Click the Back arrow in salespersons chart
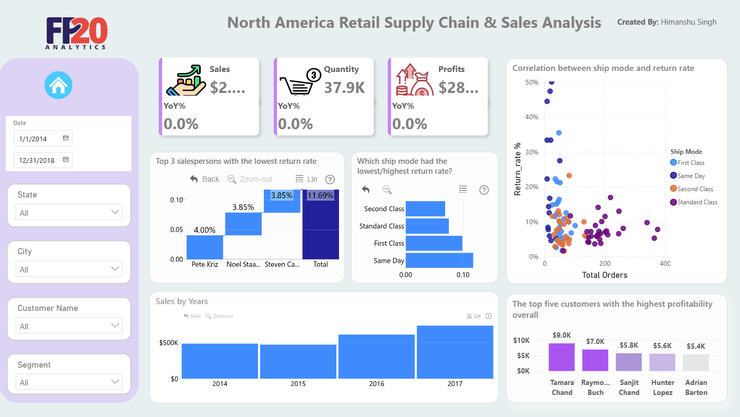The width and height of the screenshot is (740, 417). (x=204, y=179)
